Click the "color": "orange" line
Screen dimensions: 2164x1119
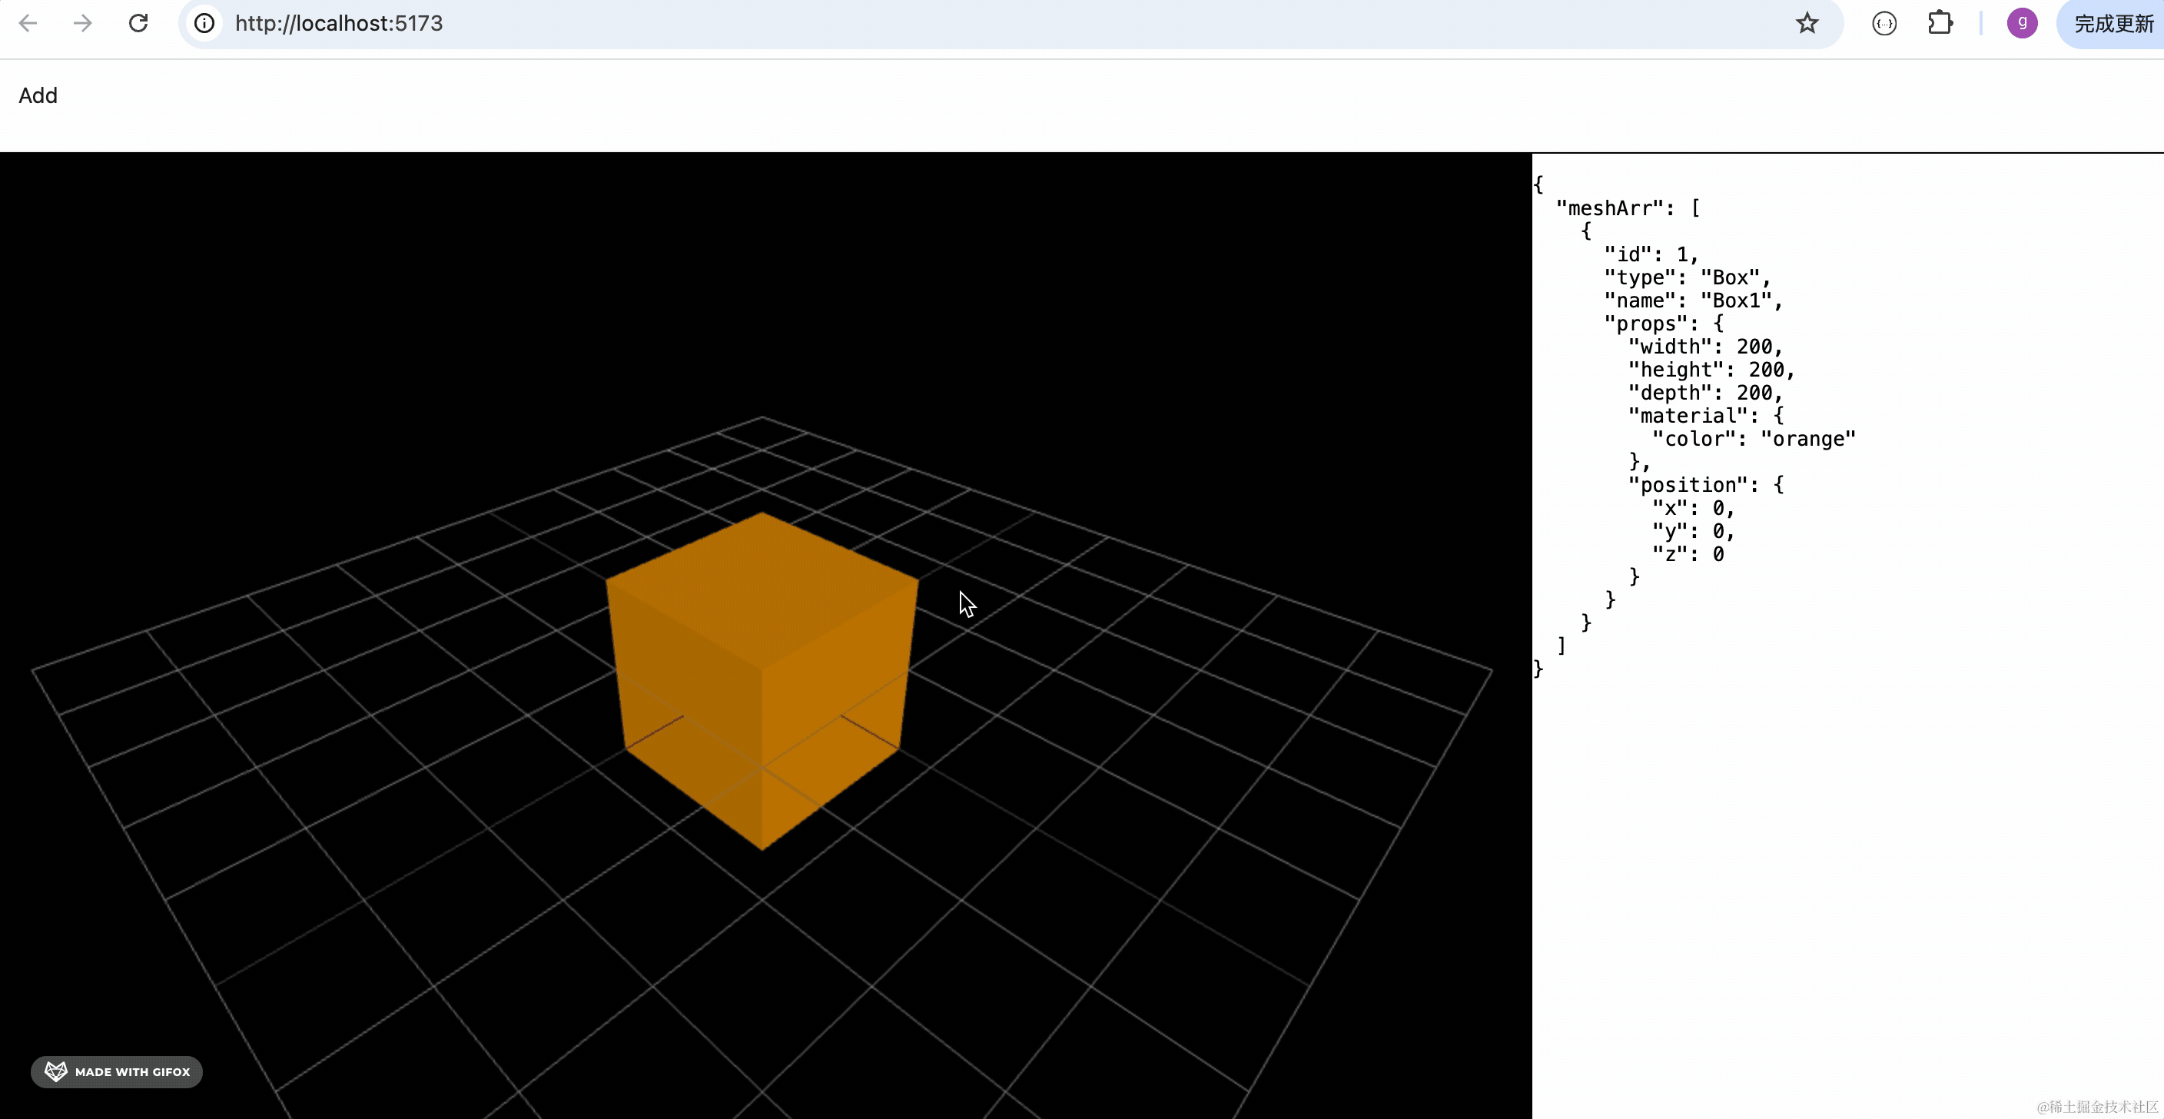(1754, 440)
